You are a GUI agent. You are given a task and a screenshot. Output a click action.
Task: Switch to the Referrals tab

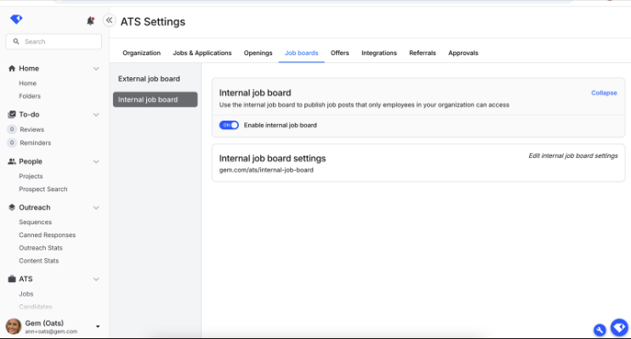[423, 53]
